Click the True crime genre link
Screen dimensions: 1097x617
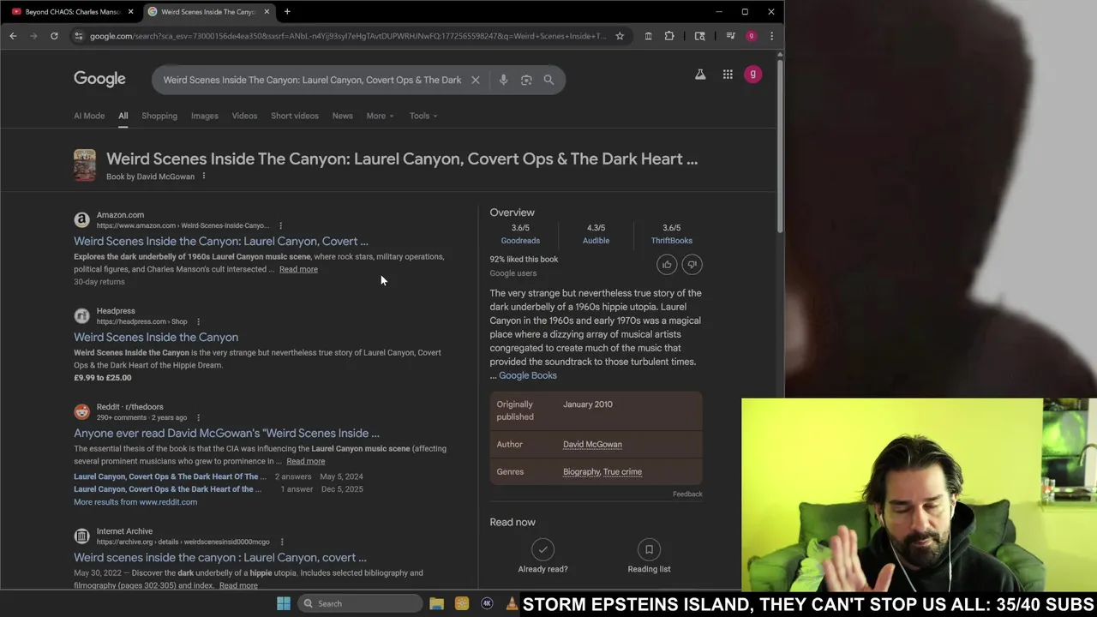[622, 471]
